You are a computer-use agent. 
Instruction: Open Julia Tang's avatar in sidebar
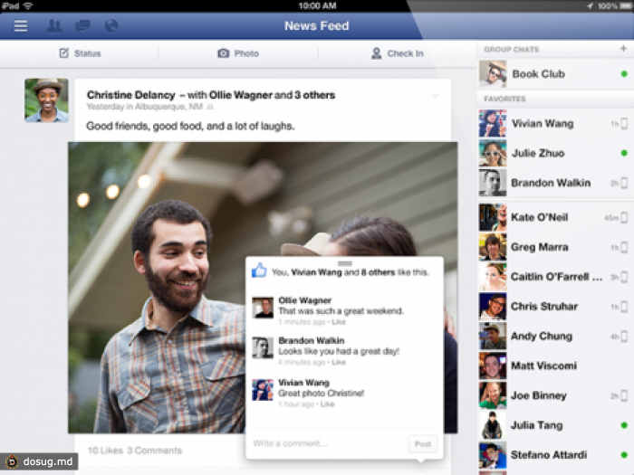[493, 425]
